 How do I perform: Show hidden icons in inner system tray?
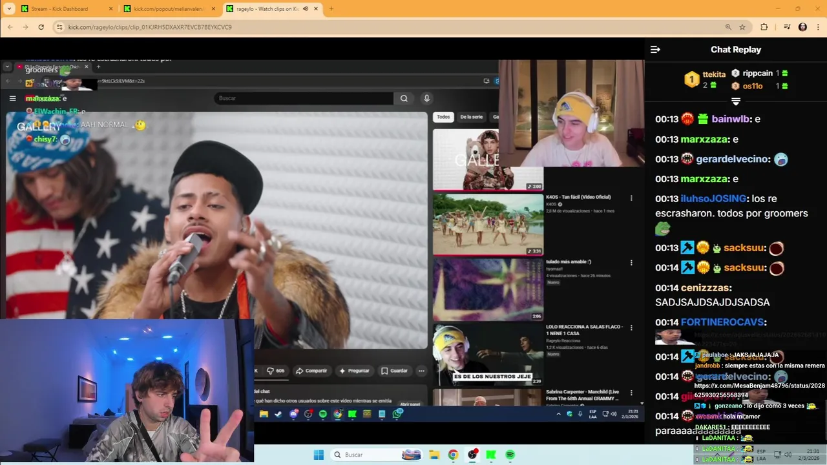pyautogui.click(x=558, y=414)
